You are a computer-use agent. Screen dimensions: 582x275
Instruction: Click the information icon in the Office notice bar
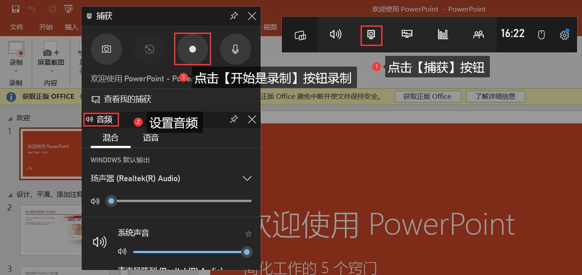11,97
